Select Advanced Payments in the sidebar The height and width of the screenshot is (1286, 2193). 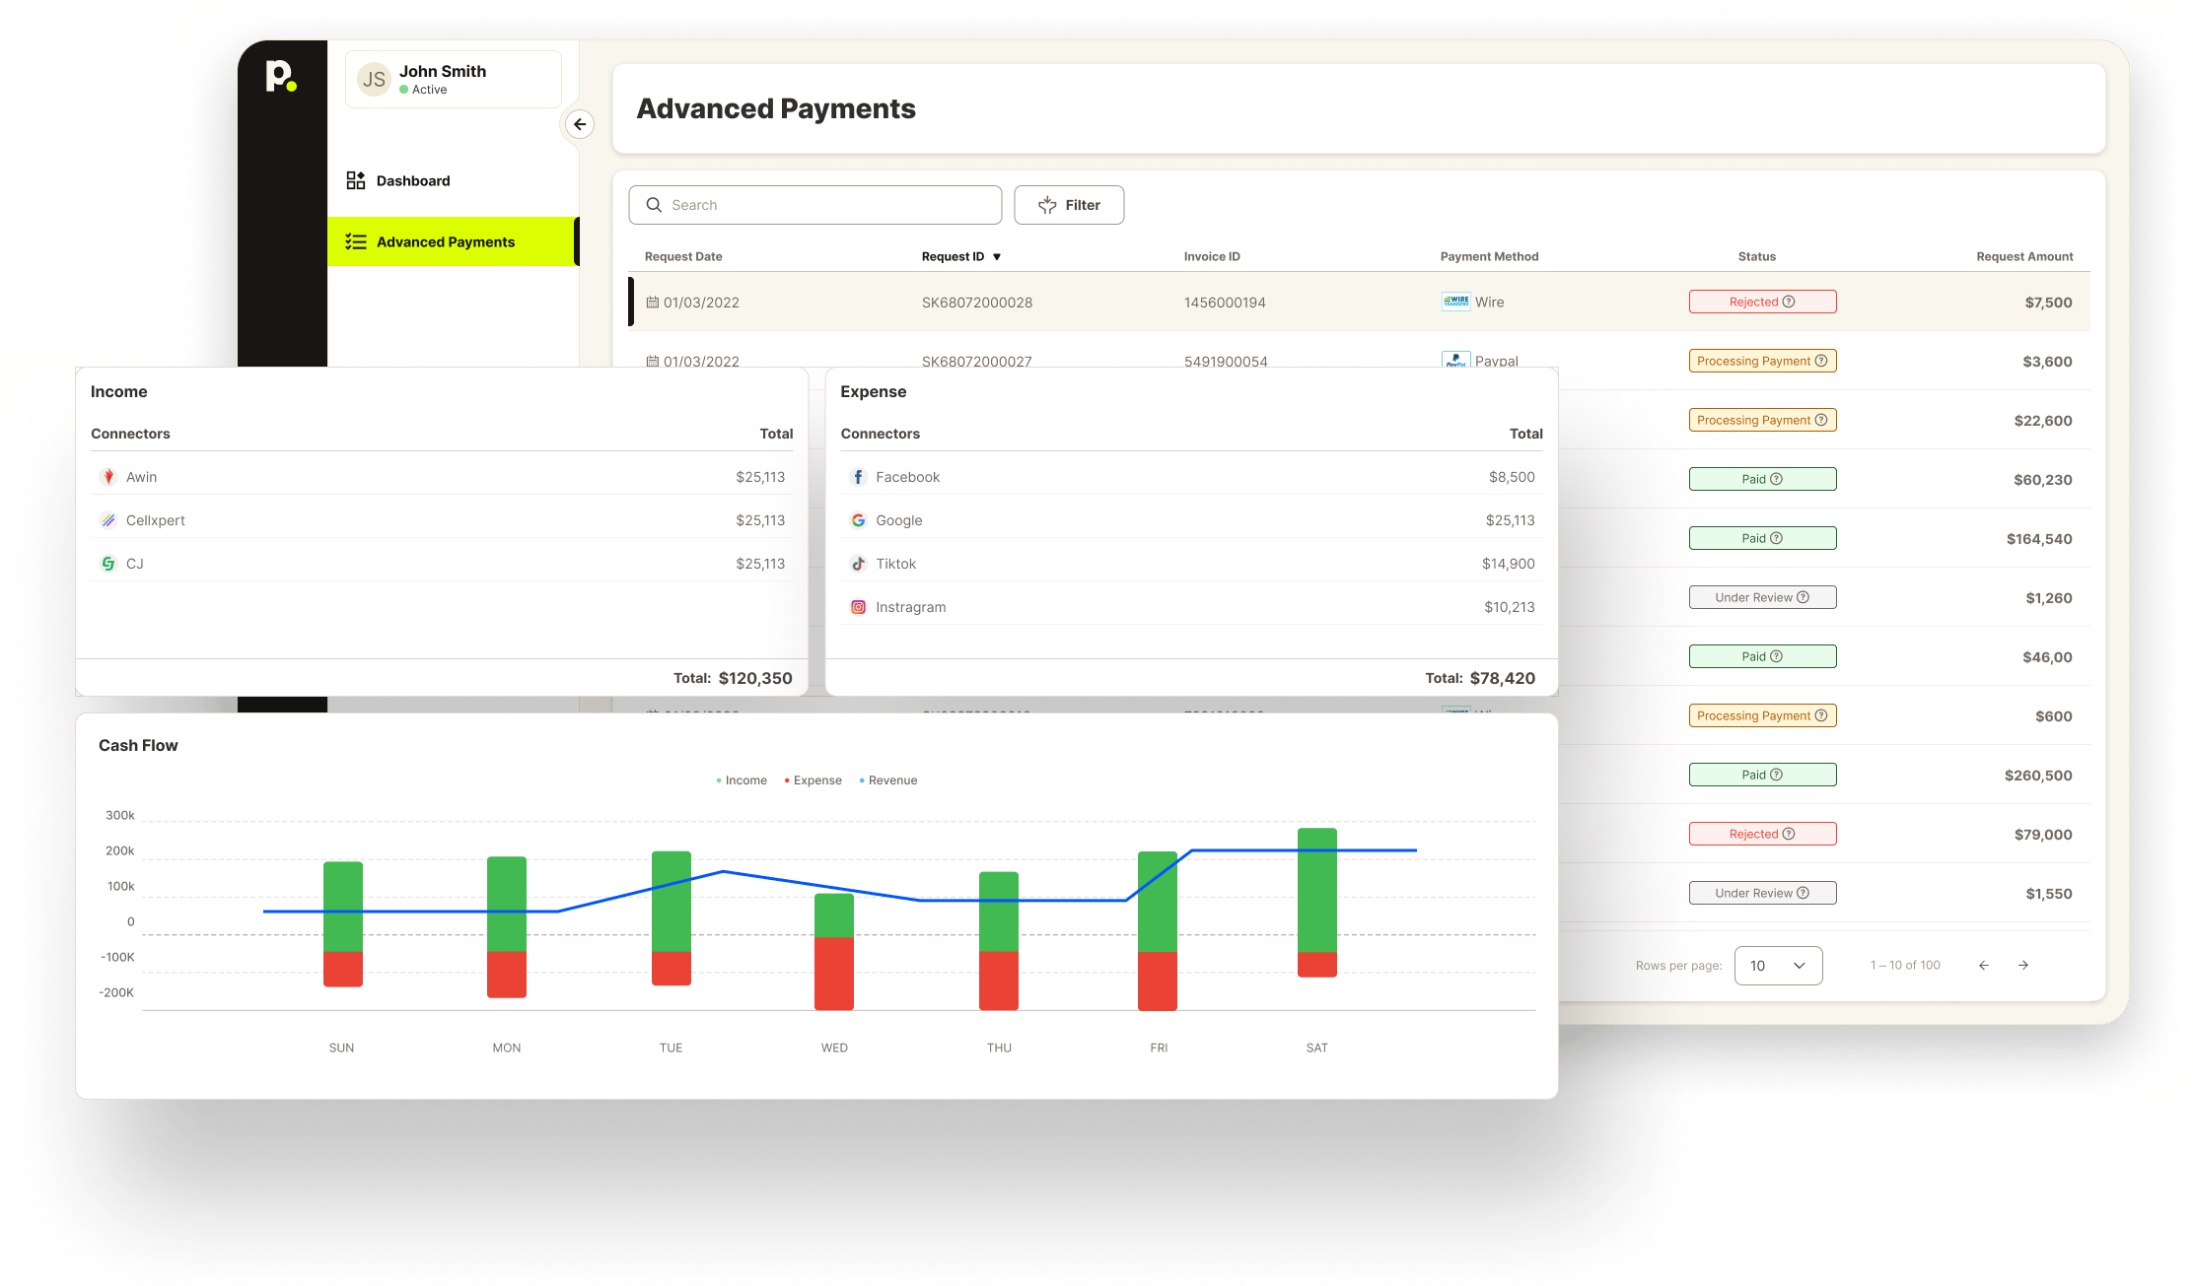445,241
